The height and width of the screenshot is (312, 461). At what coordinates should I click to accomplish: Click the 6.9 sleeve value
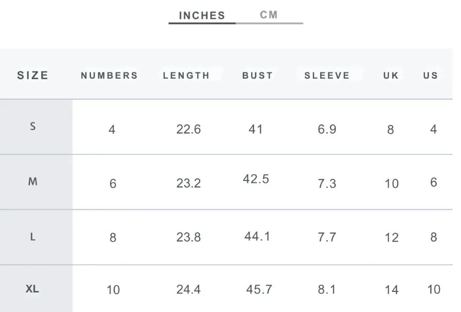click(x=327, y=129)
